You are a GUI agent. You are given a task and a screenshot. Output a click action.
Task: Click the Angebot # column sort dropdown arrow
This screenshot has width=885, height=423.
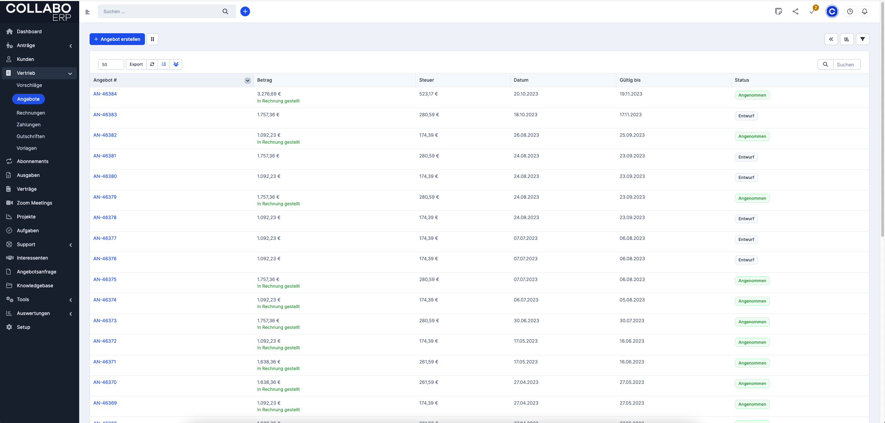tap(248, 80)
